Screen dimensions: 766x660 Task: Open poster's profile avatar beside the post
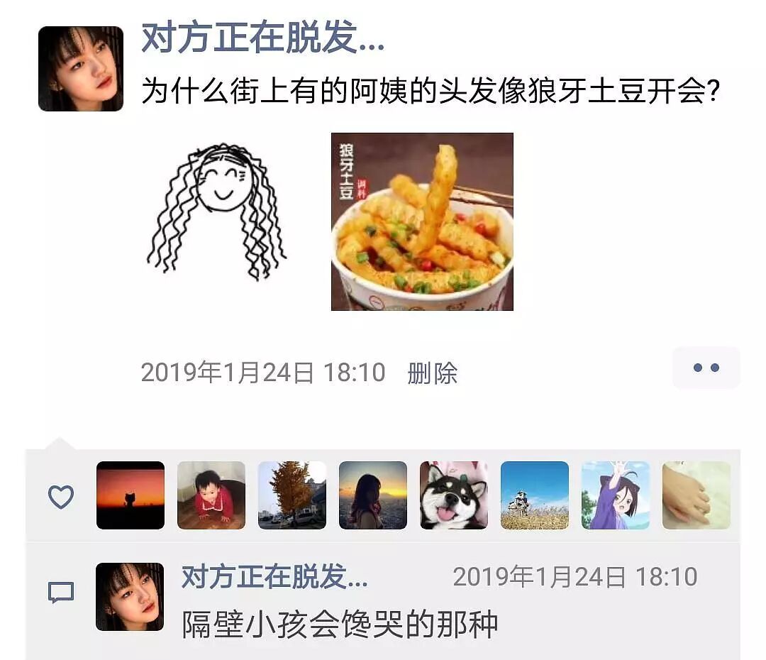[81, 68]
